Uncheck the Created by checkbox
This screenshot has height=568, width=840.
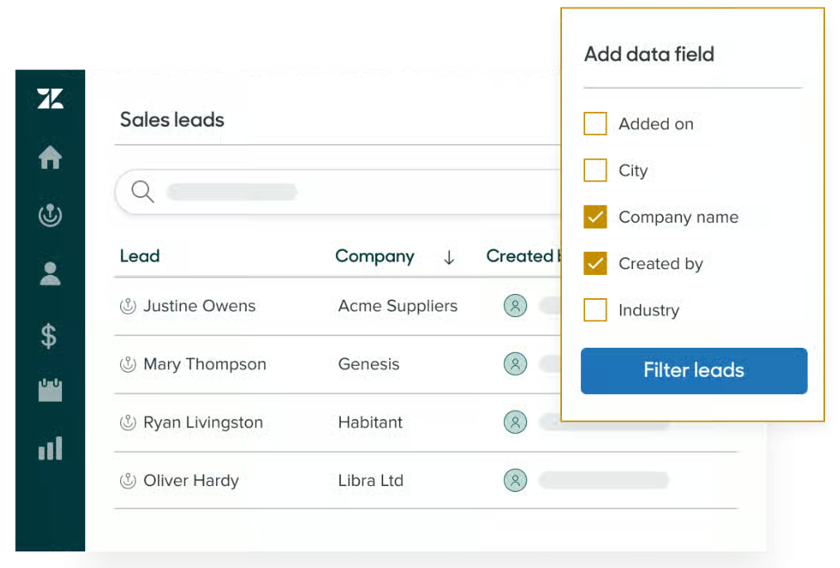click(x=595, y=263)
